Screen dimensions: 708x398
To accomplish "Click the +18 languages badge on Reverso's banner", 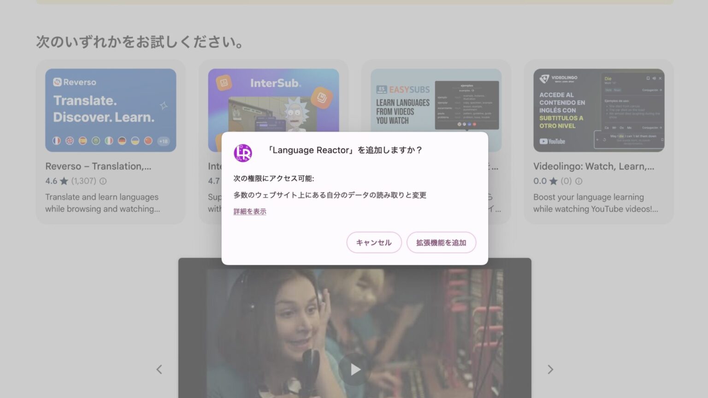I will tap(163, 141).
